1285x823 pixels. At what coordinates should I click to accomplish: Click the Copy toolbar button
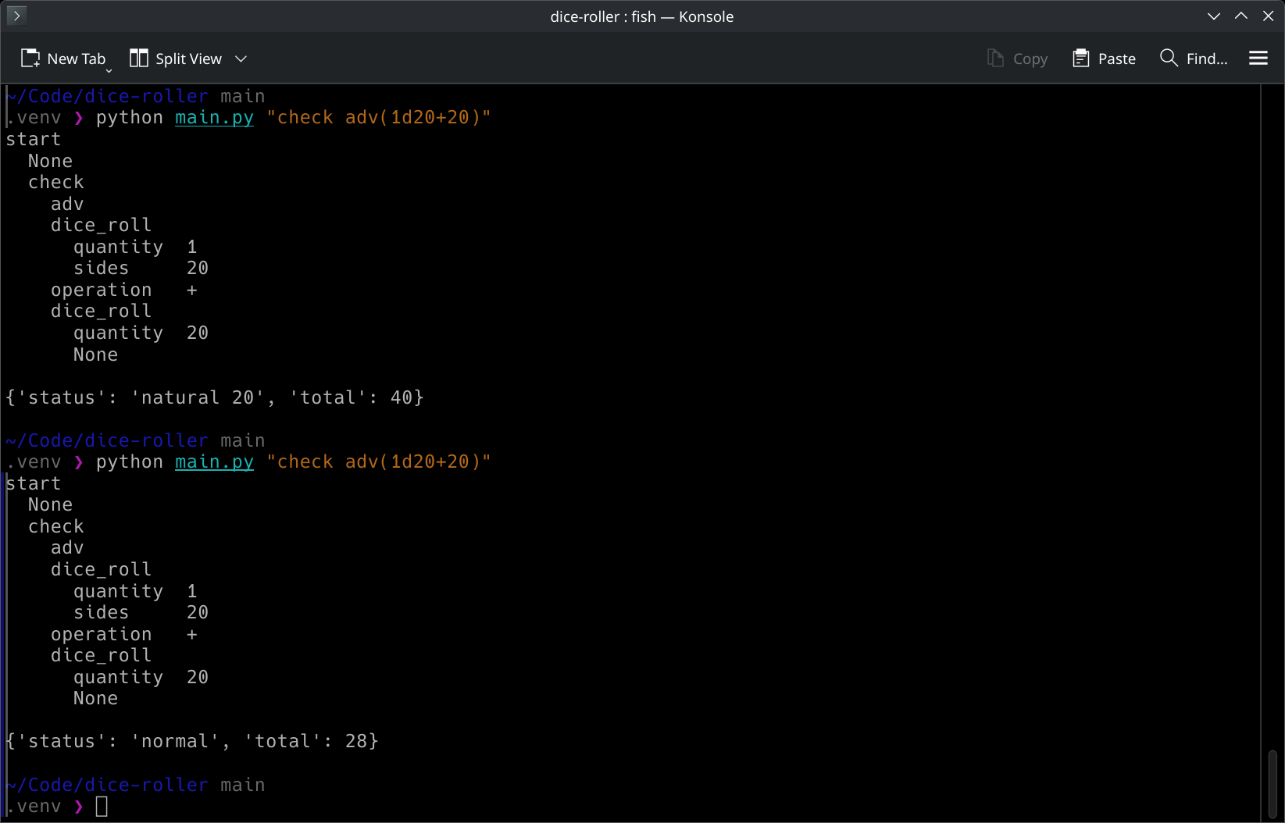1017,59
